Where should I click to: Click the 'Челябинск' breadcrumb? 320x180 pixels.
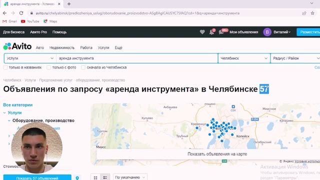12,80
